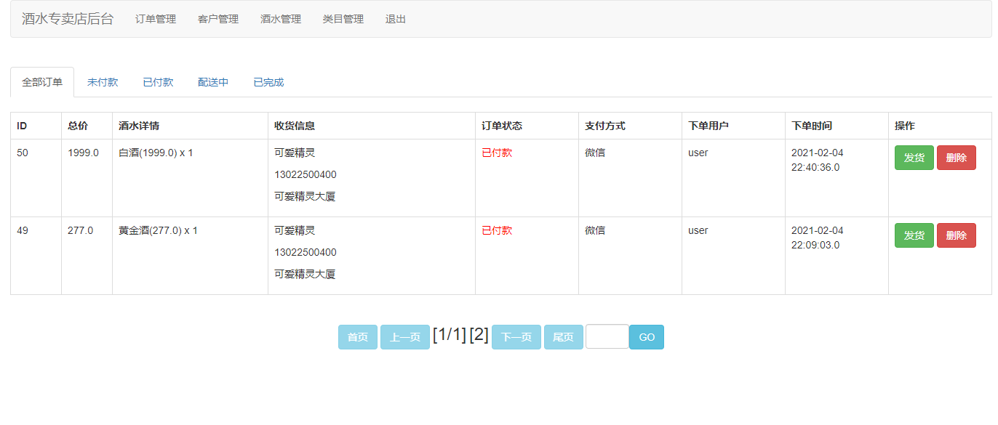Click the 操作 column header

(940, 126)
